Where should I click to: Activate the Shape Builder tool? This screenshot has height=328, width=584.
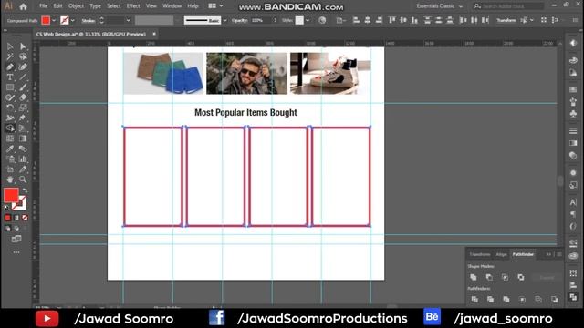10,128
